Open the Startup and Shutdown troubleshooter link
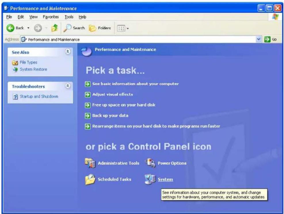This screenshot has height=214, width=284. point(39,96)
